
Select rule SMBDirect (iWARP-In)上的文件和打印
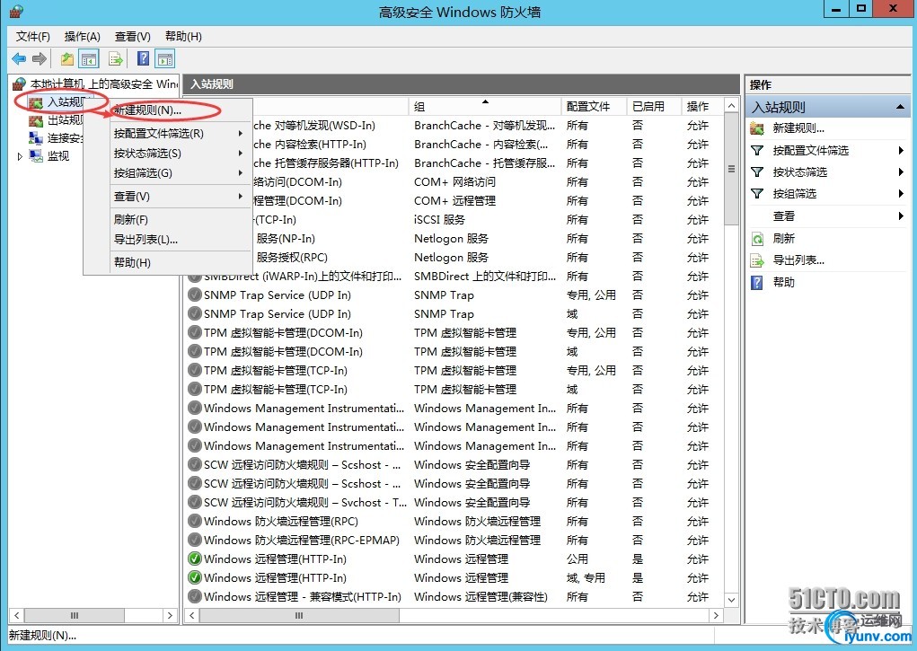(x=454, y=276)
